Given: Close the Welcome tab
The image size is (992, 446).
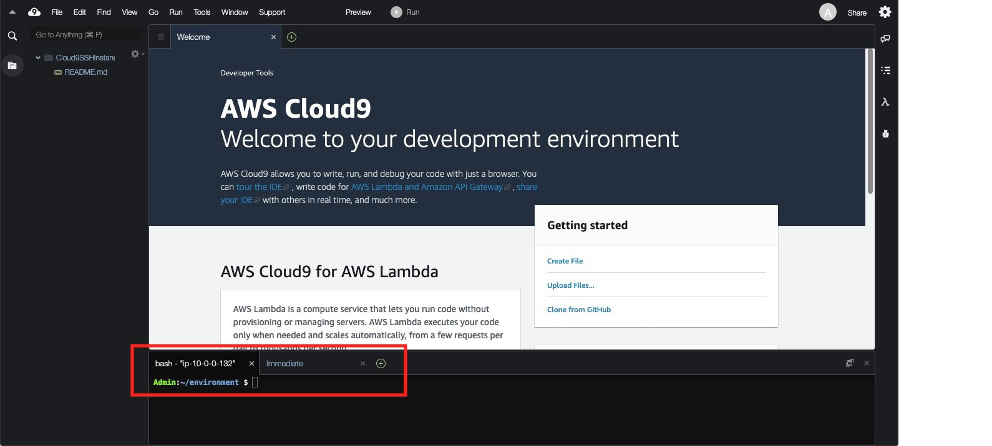Looking at the screenshot, I should coord(273,37).
